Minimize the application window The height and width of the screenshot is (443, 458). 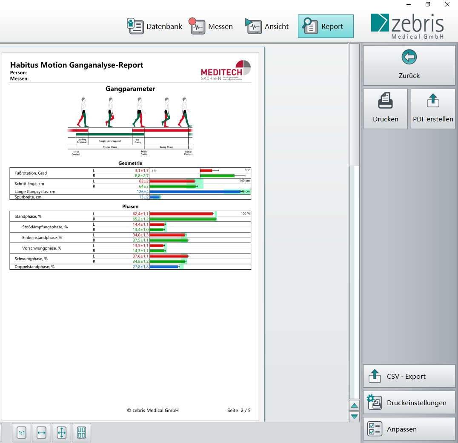[x=409, y=4]
